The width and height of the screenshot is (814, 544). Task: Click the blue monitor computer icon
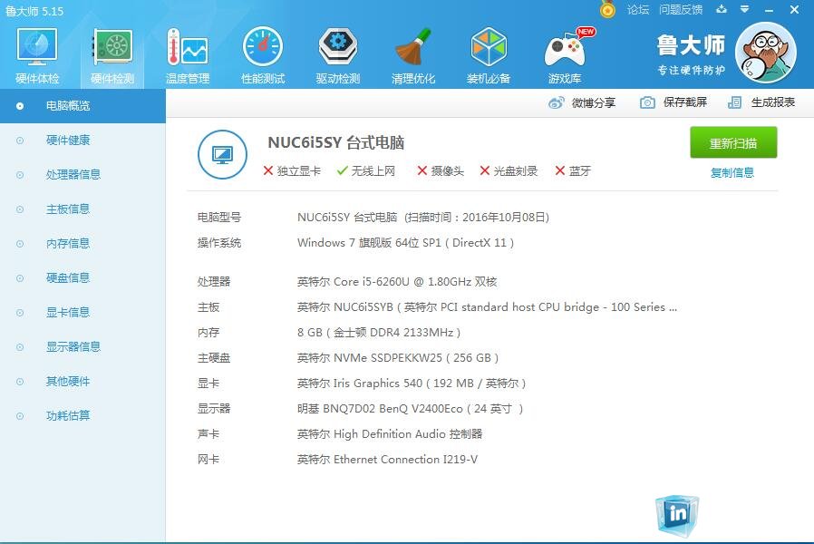(222, 154)
